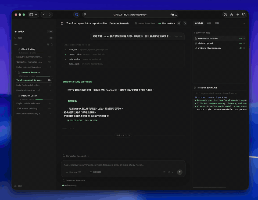Open the 一般 mode dropdown
Image resolution: width=258 pixels, height=200 pixels.
168,172
